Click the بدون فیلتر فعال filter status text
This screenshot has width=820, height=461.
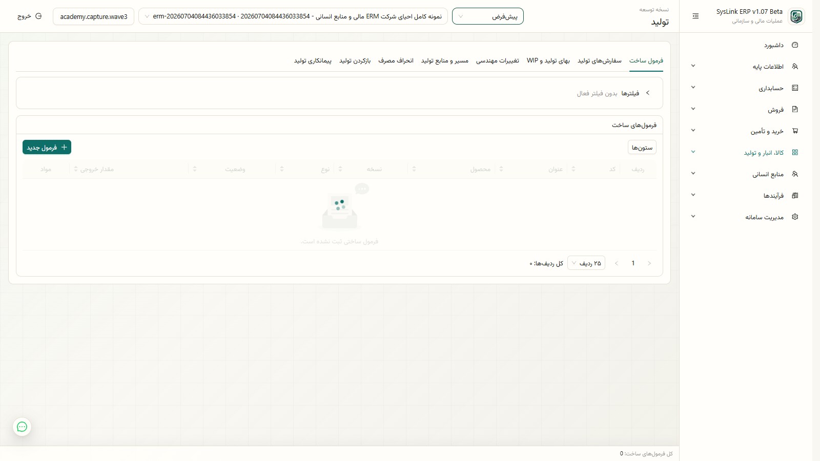click(597, 93)
